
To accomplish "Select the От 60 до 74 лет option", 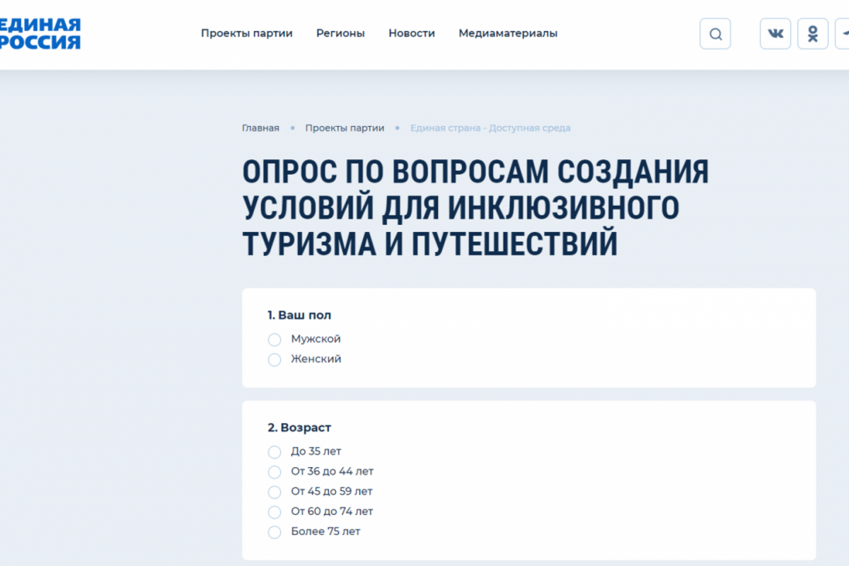I will 275,512.
